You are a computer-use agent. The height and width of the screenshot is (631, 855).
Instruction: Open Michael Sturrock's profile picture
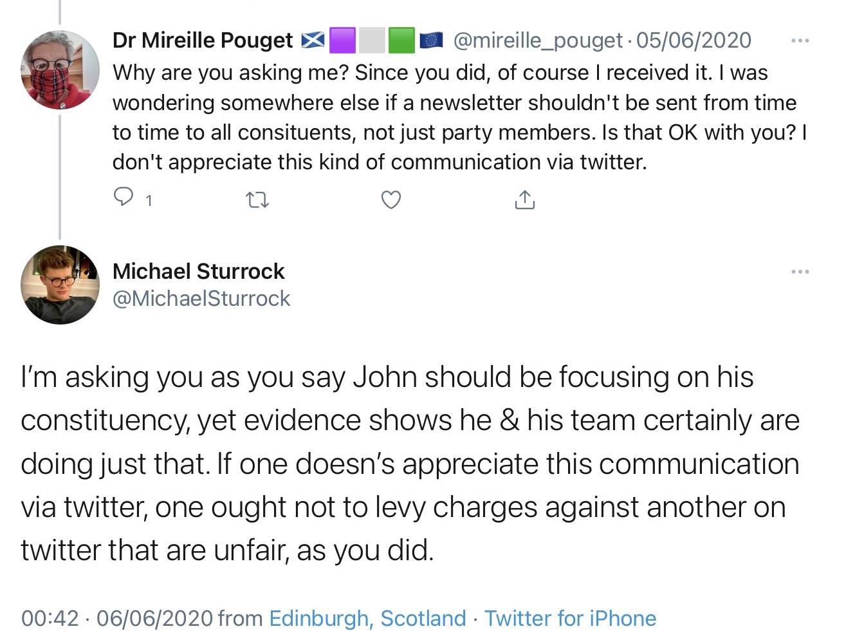tap(60, 284)
